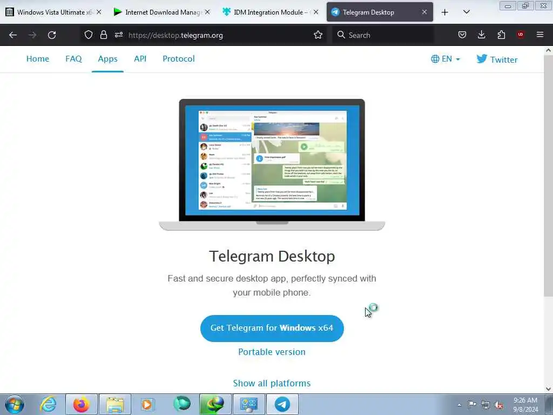This screenshot has height=415, width=553.
Task: Open the FAQ navigation link
Action: tap(73, 58)
